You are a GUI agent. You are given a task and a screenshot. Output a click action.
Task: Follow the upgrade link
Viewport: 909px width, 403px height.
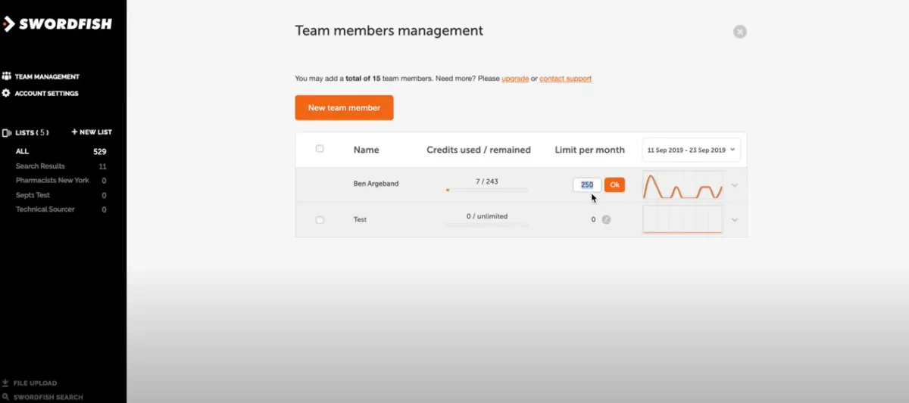pyautogui.click(x=515, y=79)
